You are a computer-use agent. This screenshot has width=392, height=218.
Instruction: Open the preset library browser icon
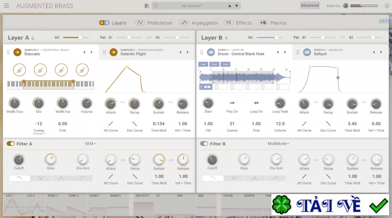click(147, 6)
